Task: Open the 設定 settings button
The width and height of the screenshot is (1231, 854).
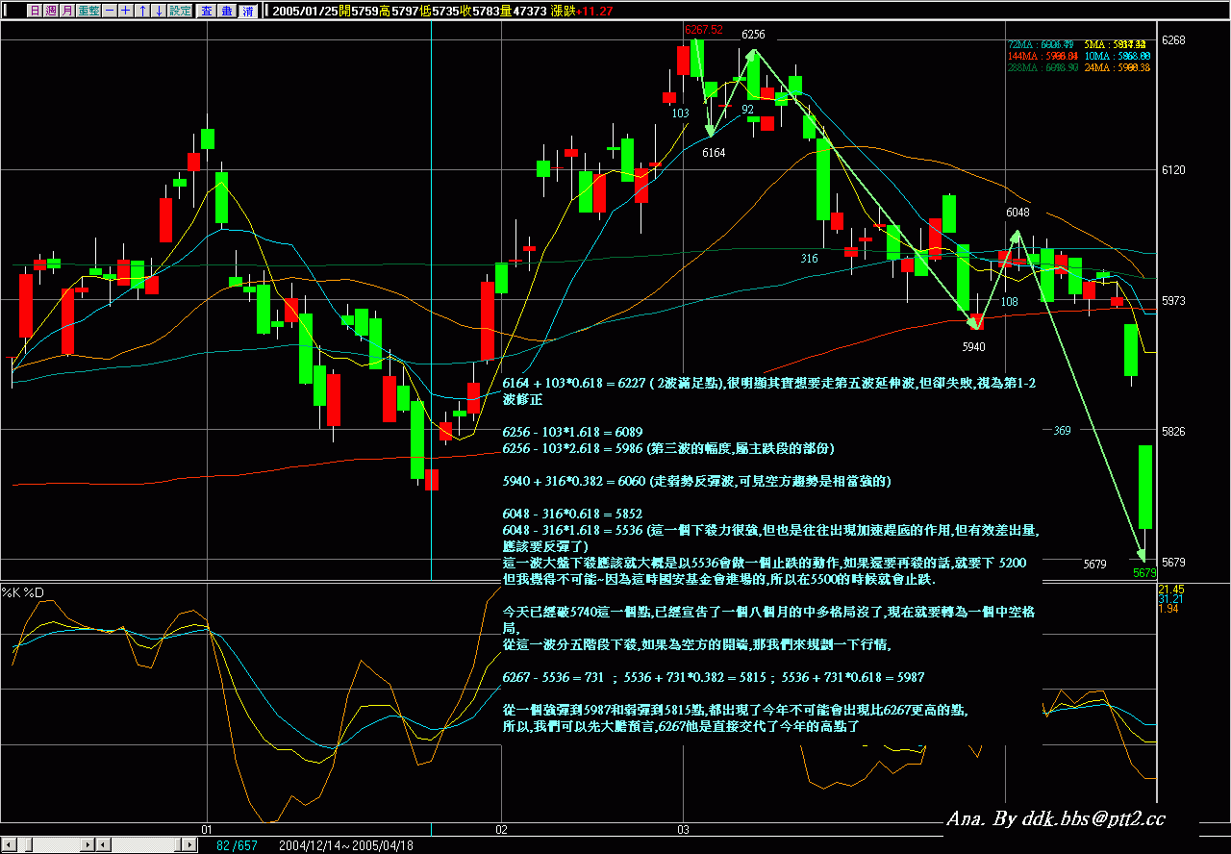Action: (180, 11)
